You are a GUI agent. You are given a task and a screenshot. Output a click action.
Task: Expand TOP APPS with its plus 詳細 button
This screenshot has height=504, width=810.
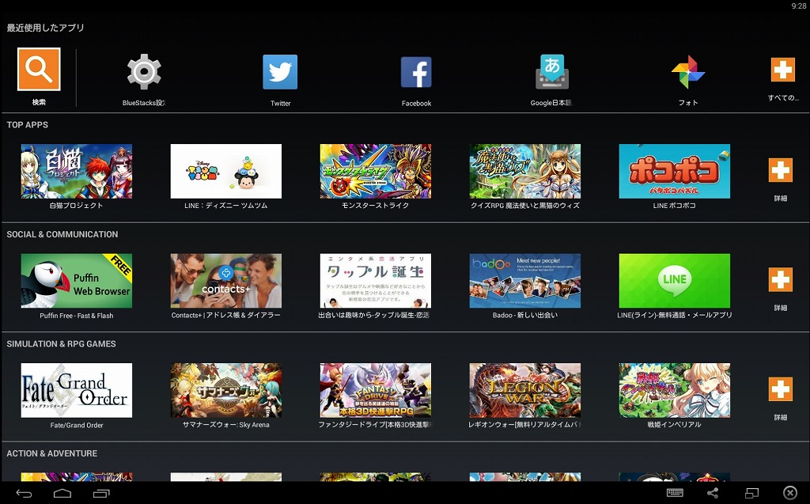pyautogui.click(x=780, y=169)
